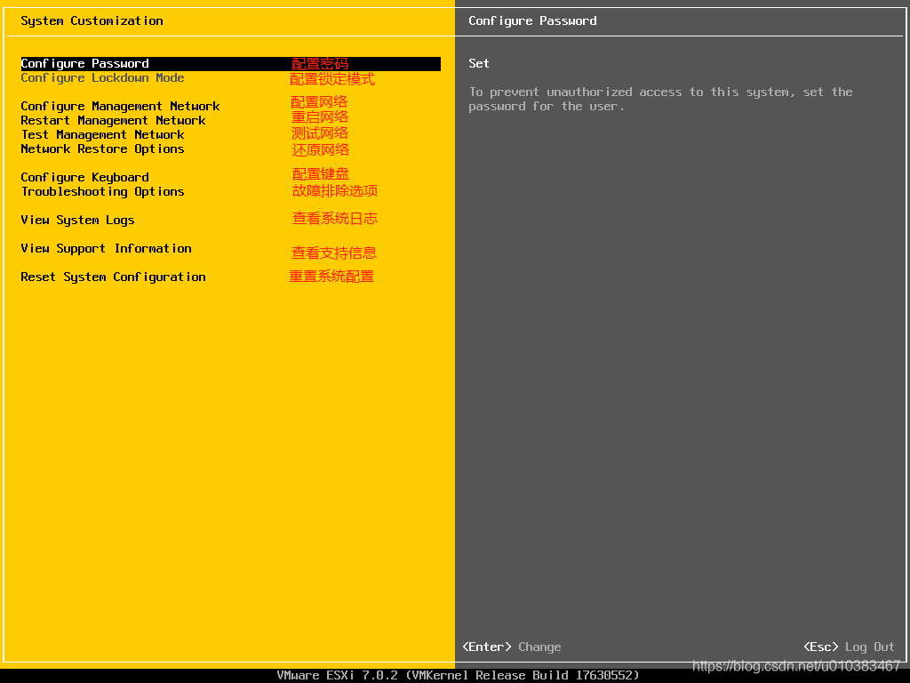Screen dimensions: 910x683
Task: Select Test Management Network
Action: (x=103, y=135)
